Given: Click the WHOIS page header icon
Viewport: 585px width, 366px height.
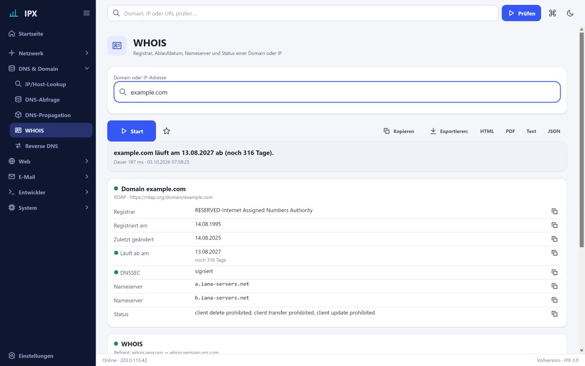Looking at the screenshot, I should (117, 45).
